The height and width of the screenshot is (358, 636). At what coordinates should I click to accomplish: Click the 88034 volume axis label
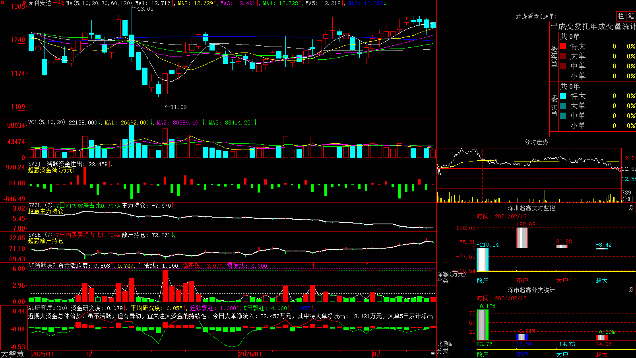pyautogui.click(x=16, y=125)
